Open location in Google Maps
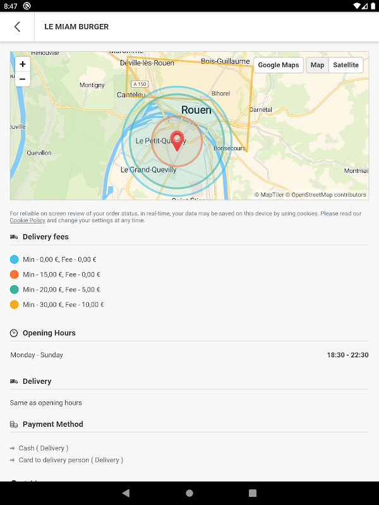 coord(279,65)
